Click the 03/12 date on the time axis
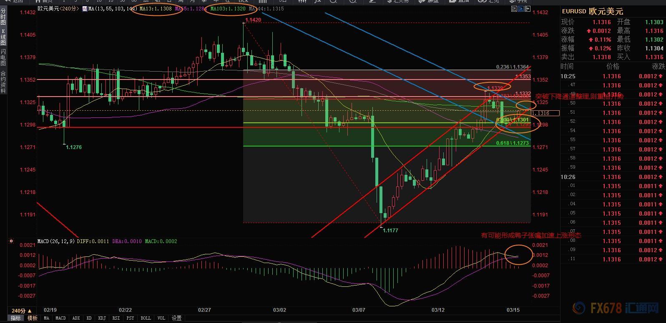Screen dimensions: 666x323 click(x=438, y=310)
